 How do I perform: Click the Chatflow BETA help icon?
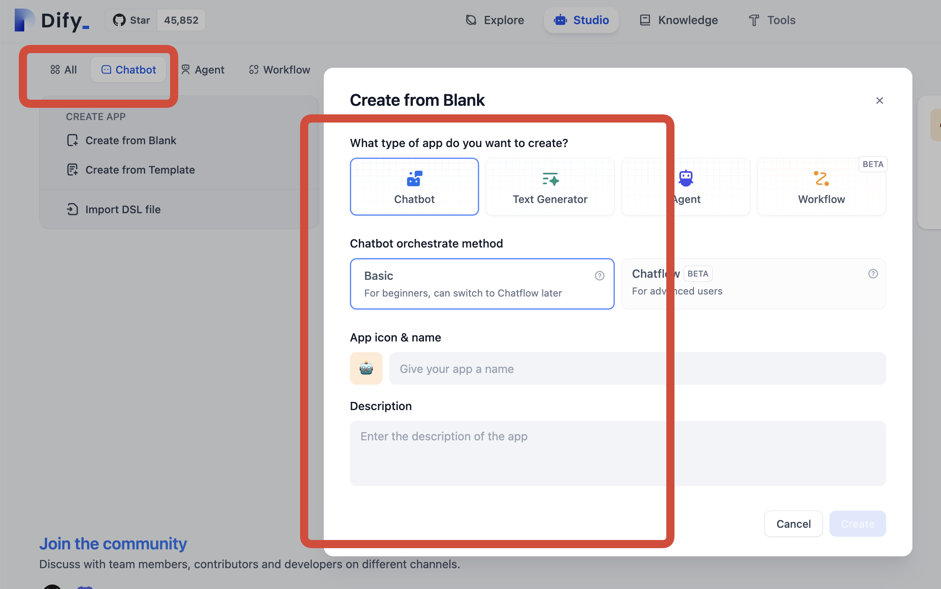[873, 274]
